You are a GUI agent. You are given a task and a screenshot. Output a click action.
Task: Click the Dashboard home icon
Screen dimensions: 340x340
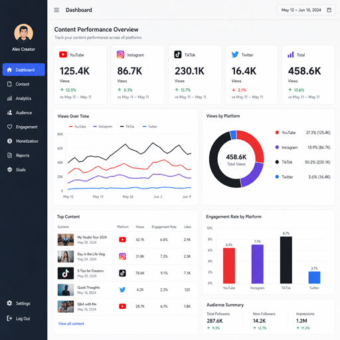9,70
